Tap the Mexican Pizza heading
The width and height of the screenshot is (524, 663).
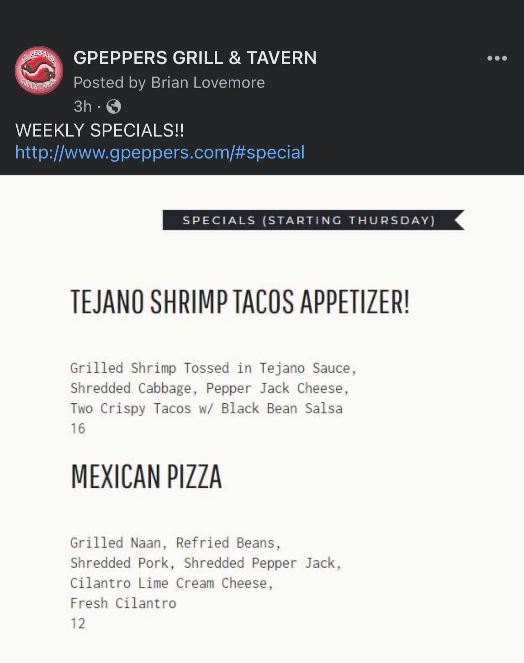click(x=146, y=476)
